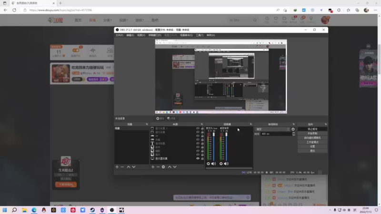Click 停止推流 stop streaming button
The height and width of the screenshot is (214, 381).
(312, 129)
